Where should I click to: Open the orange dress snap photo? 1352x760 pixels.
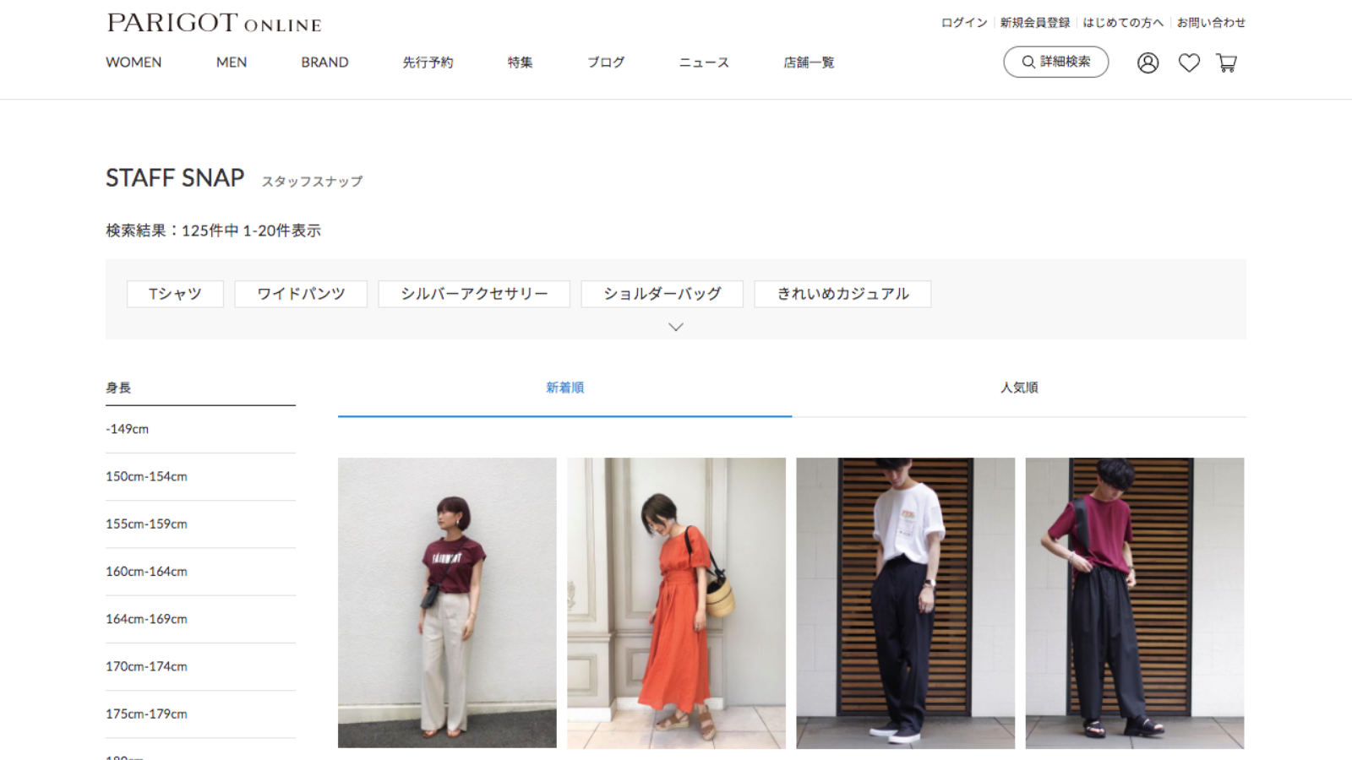676,603
